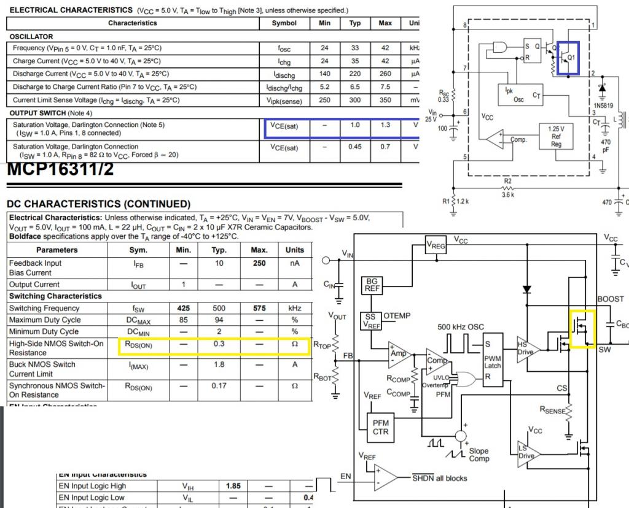The width and height of the screenshot is (629, 508).
Task: Click the Units column header
Action: (x=294, y=250)
